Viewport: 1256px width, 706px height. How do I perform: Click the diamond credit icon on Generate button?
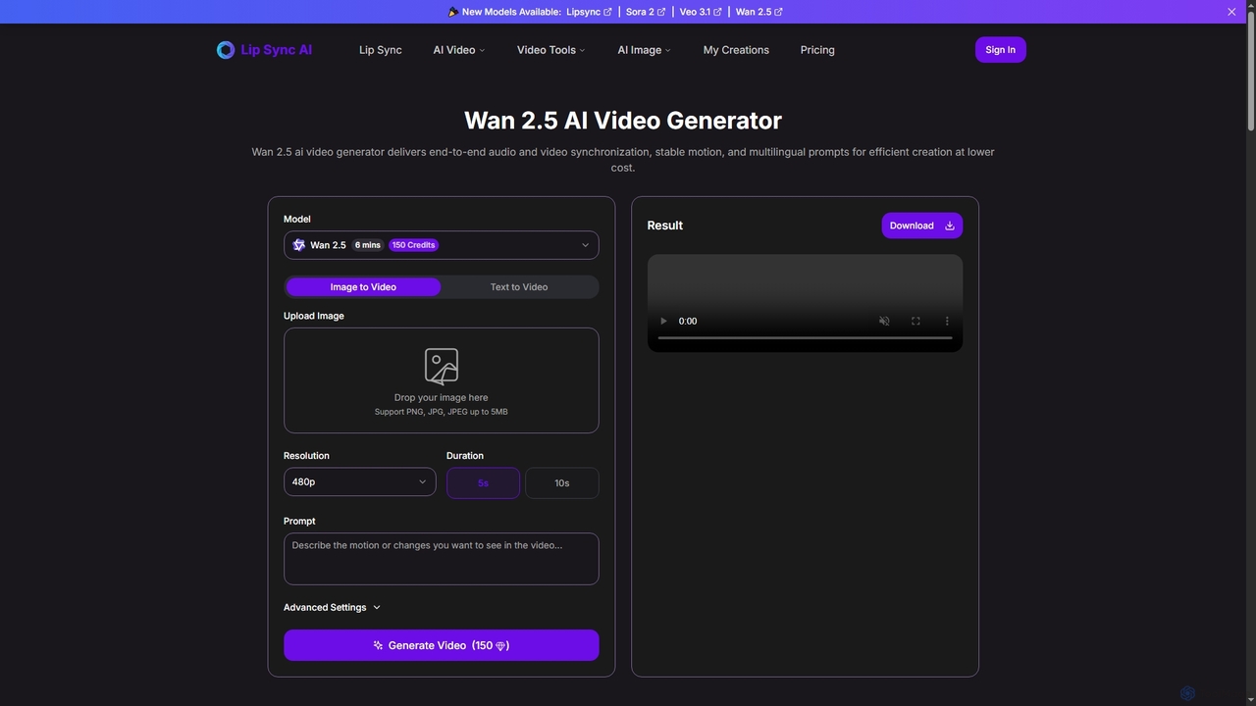tap(500, 646)
